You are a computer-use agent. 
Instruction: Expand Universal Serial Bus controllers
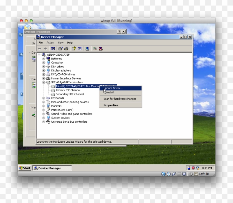(x=43, y=122)
